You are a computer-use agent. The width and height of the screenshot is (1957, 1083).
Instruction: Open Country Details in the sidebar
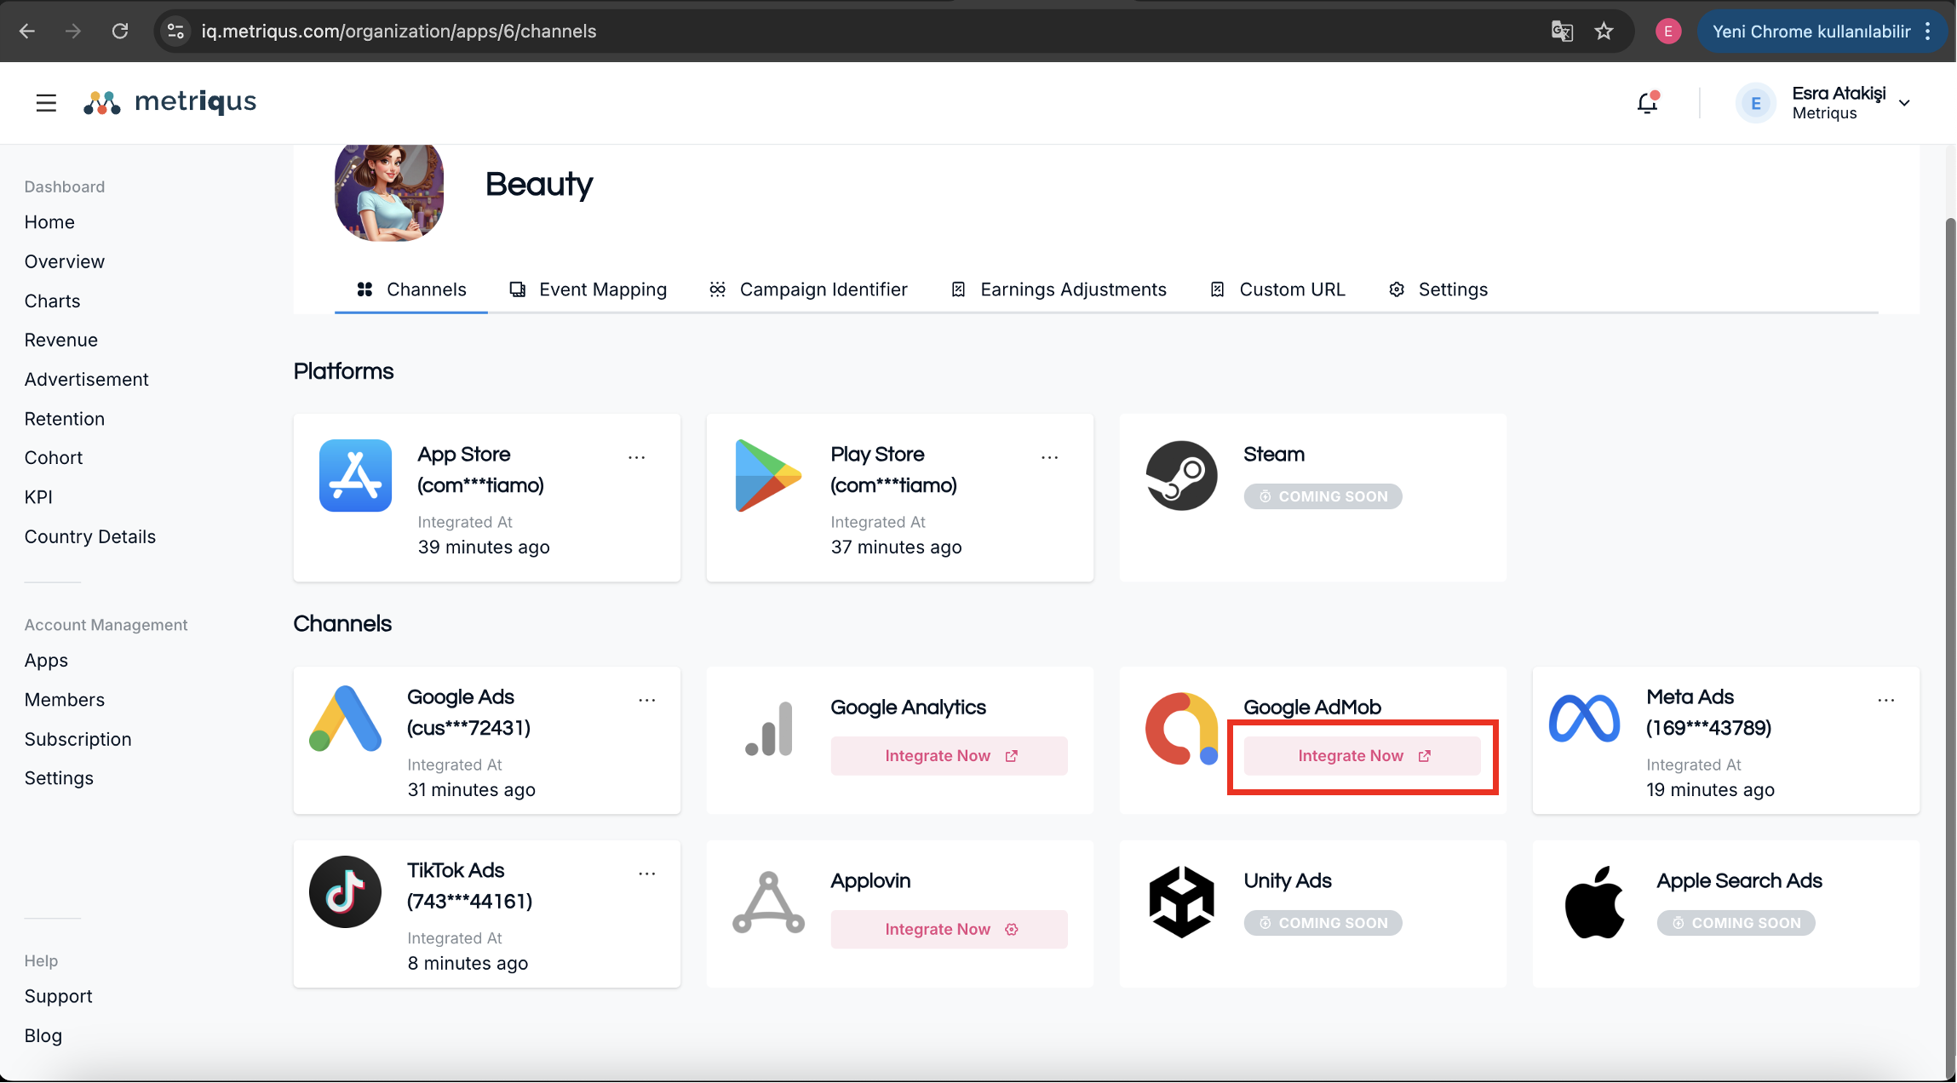coord(90,537)
